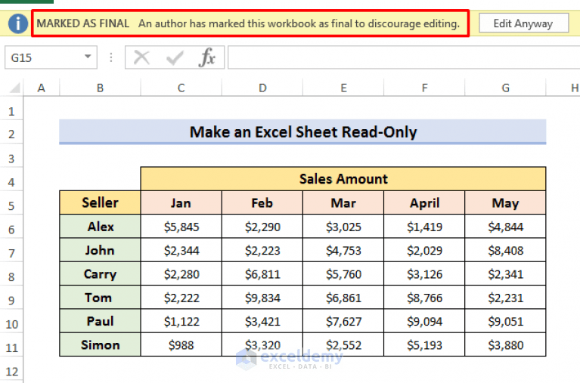The width and height of the screenshot is (580, 383).
Task: Click the 'Carry' seller cell
Action: pos(100,273)
